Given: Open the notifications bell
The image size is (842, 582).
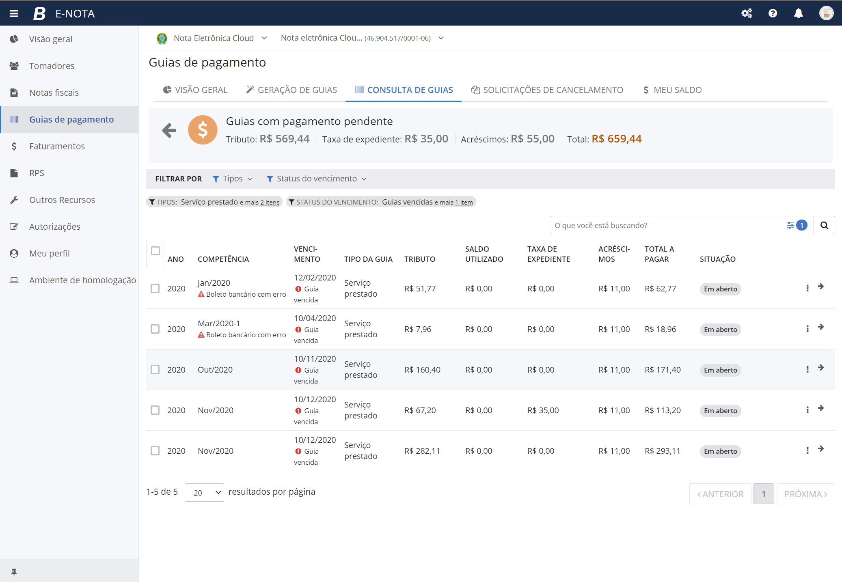Looking at the screenshot, I should click(x=798, y=13).
